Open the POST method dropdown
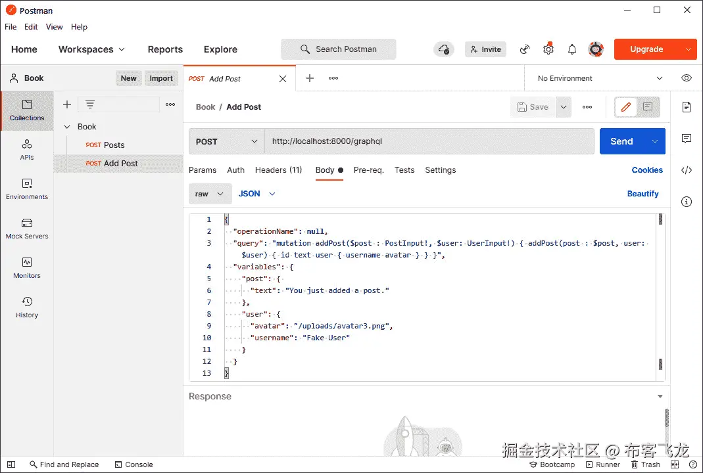Viewport: 703px width, 473px height. [x=226, y=141]
